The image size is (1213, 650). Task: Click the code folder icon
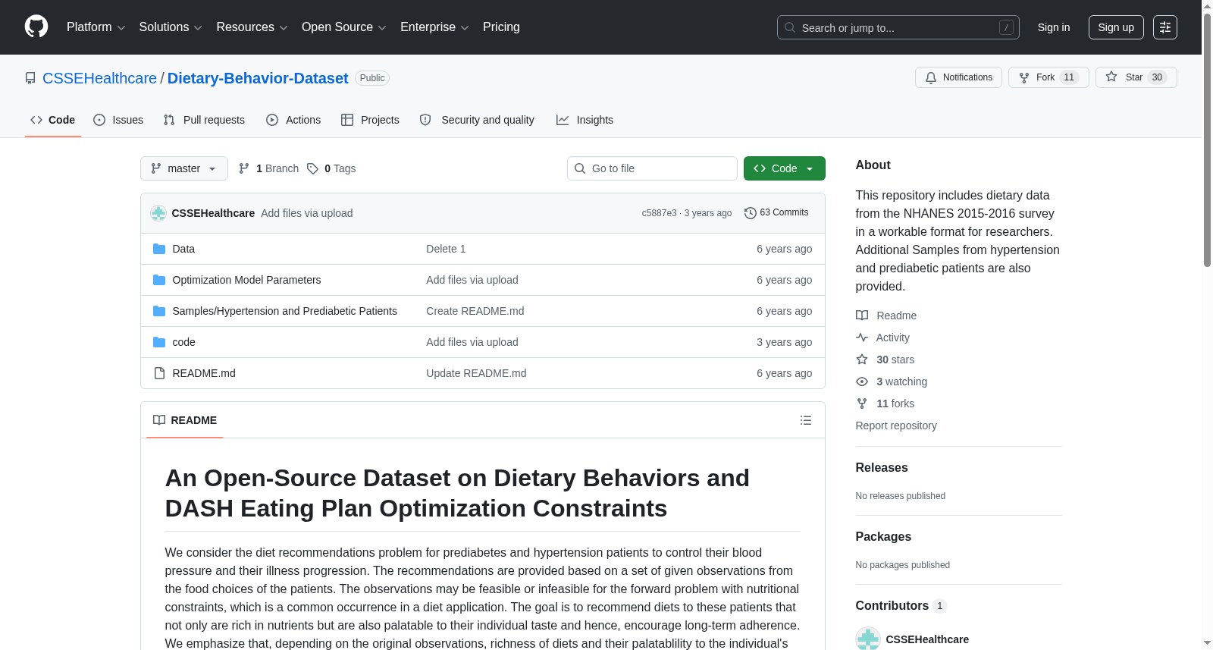(159, 342)
